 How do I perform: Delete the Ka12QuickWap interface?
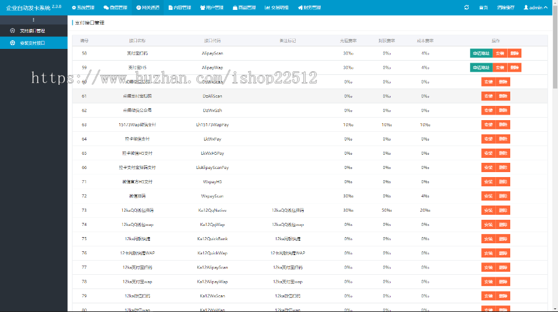[x=503, y=253]
